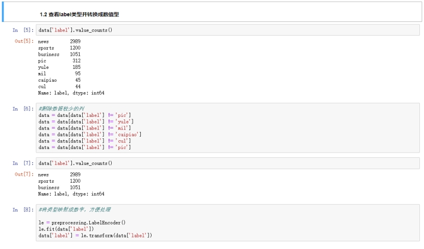424x249 pixels.
Task: Click the 'yule 185' output row
Action: click(59, 67)
